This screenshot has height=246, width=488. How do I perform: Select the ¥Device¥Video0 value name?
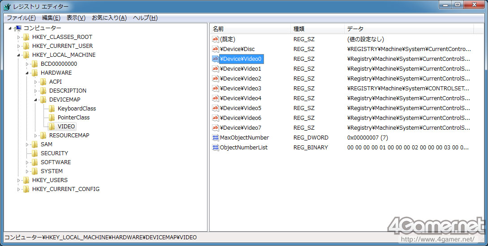coord(241,59)
